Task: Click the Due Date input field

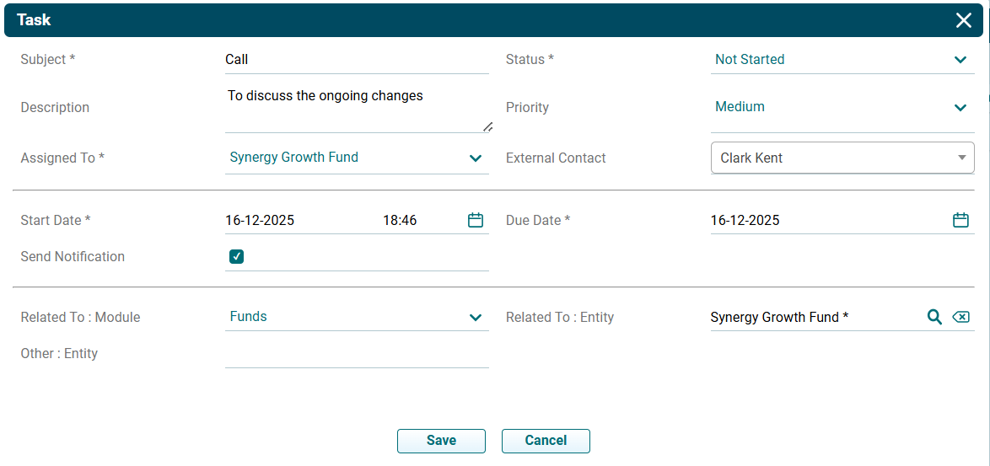Action: click(826, 220)
